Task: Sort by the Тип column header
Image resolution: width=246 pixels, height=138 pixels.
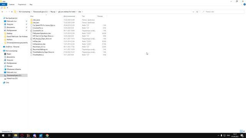Action: coord(83,16)
